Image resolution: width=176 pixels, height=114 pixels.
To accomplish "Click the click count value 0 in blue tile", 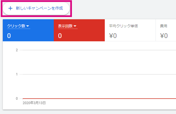I will tap(9, 36).
